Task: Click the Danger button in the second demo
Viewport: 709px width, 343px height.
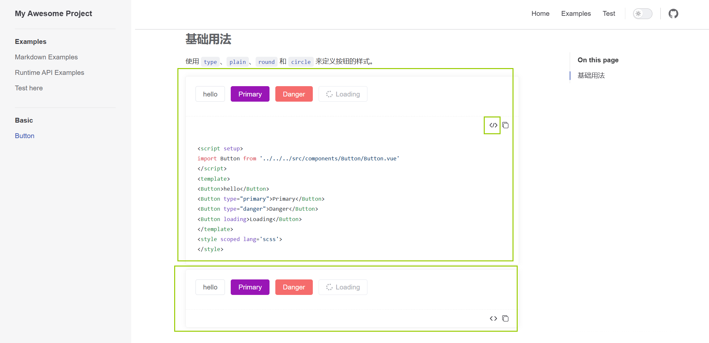Action: tap(294, 287)
